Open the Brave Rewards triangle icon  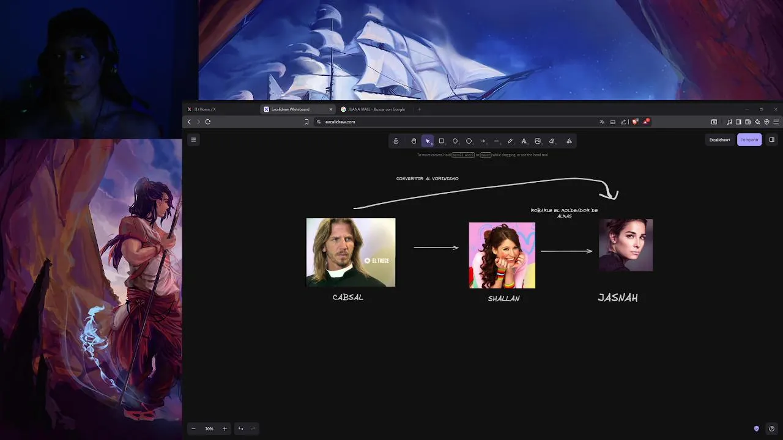coord(645,122)
